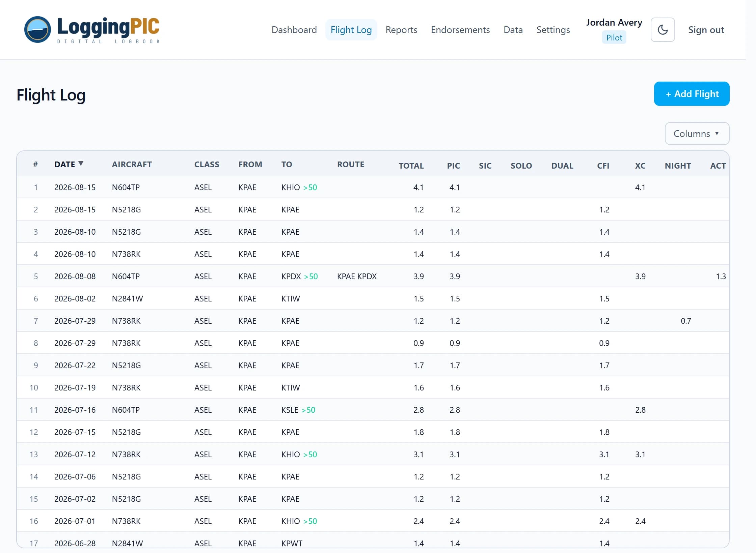Open the Dashboard tab
Screen dimensions: 756x553
point(294,30)
